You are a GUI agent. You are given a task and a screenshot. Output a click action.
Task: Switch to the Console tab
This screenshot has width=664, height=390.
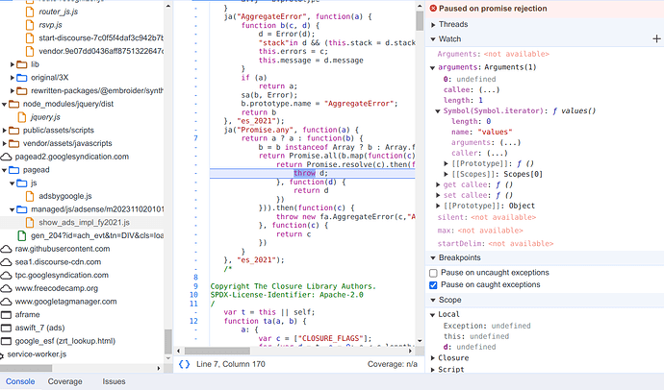[20, 381]
